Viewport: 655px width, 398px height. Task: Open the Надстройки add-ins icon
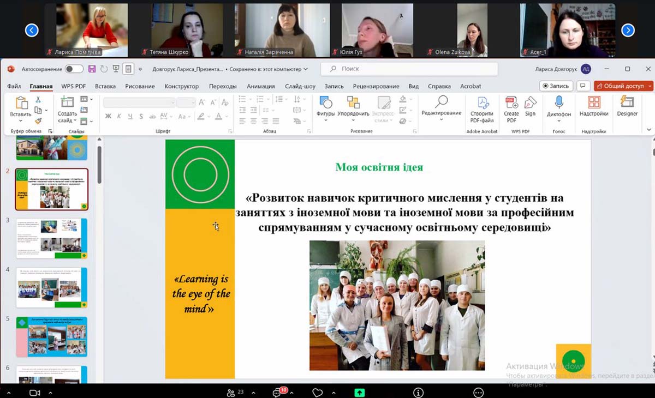[x=594, y=103]
